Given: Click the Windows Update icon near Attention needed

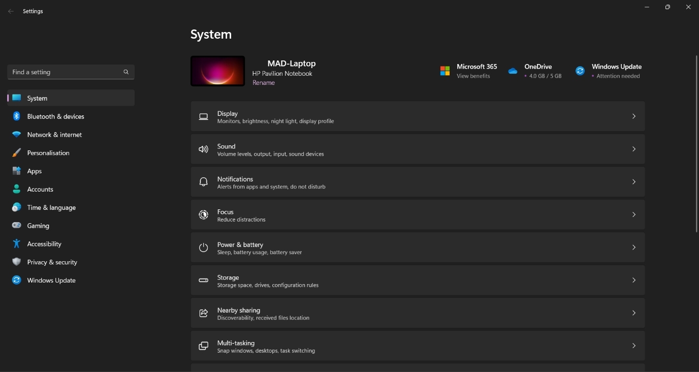Looking at the screenshot, I should coord(580,71).
